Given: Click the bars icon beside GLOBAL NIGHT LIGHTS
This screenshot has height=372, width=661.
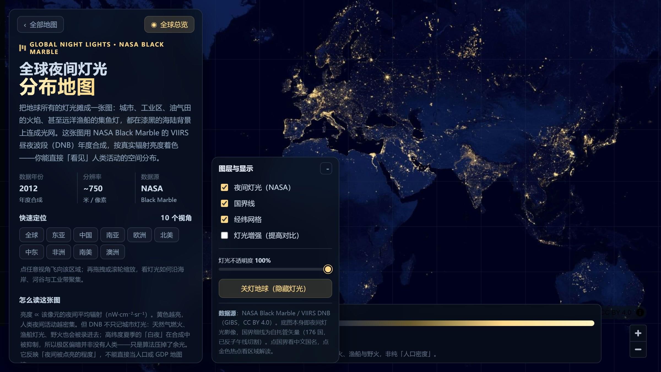Looking at the screenshot, I should (23, 48).
